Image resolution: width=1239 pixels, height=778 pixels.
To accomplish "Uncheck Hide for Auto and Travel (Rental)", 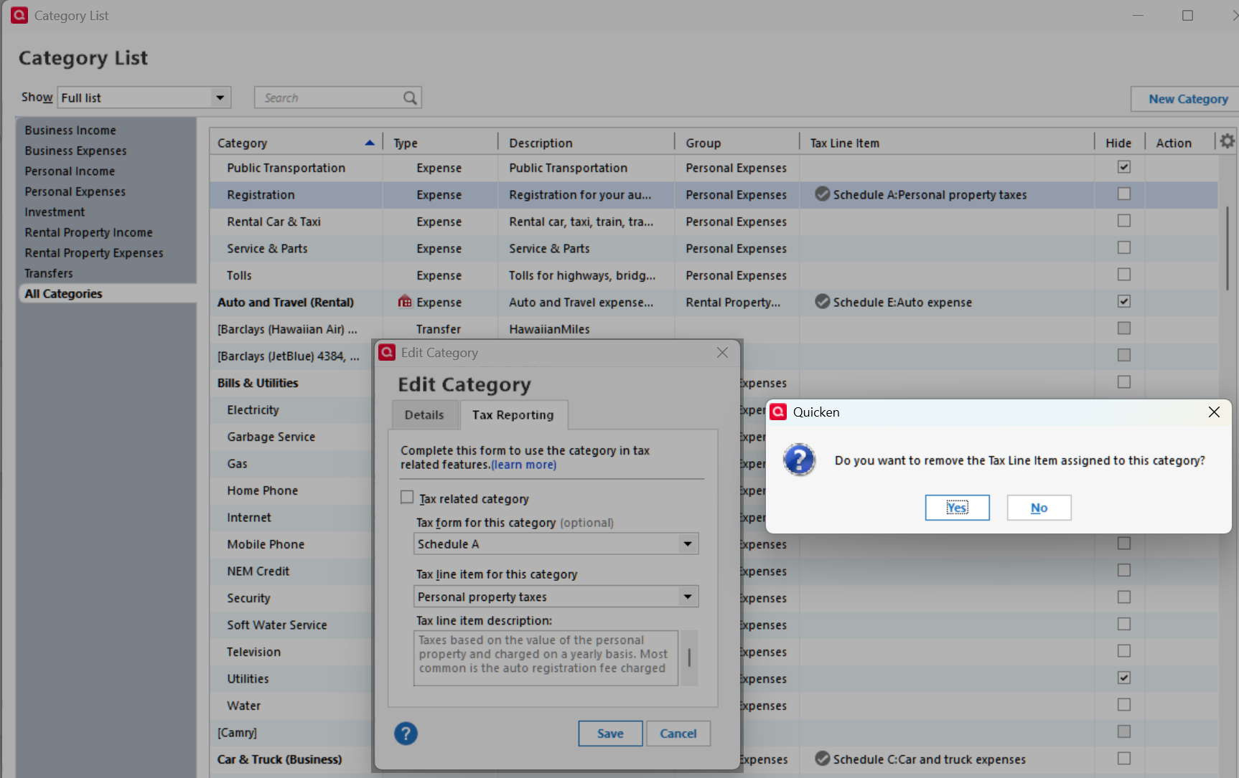I will coord(1124,301).
